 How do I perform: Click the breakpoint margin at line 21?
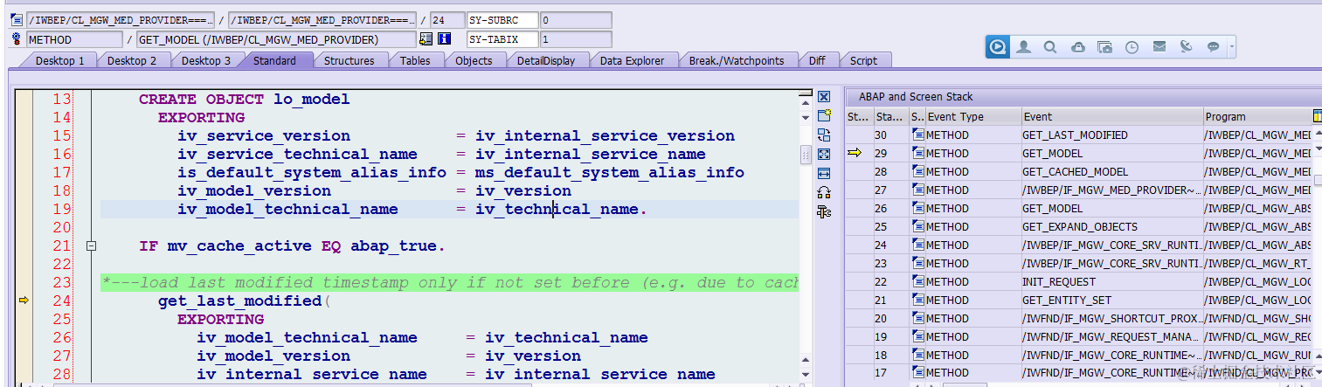point(24,246)
